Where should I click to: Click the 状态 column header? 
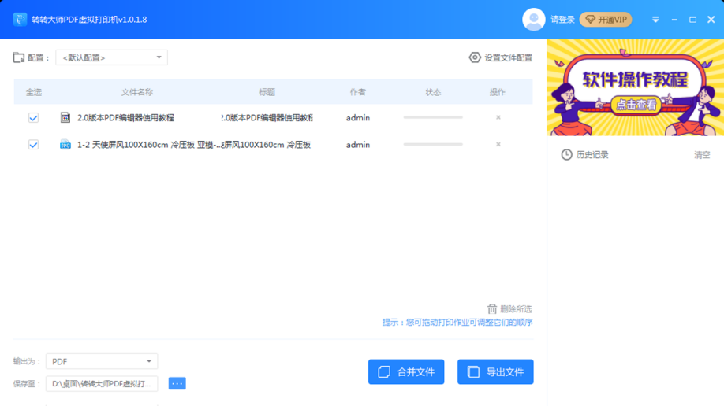(x=433, y=92)
